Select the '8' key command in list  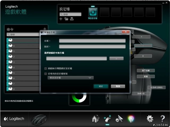click(x=23, y=89)
